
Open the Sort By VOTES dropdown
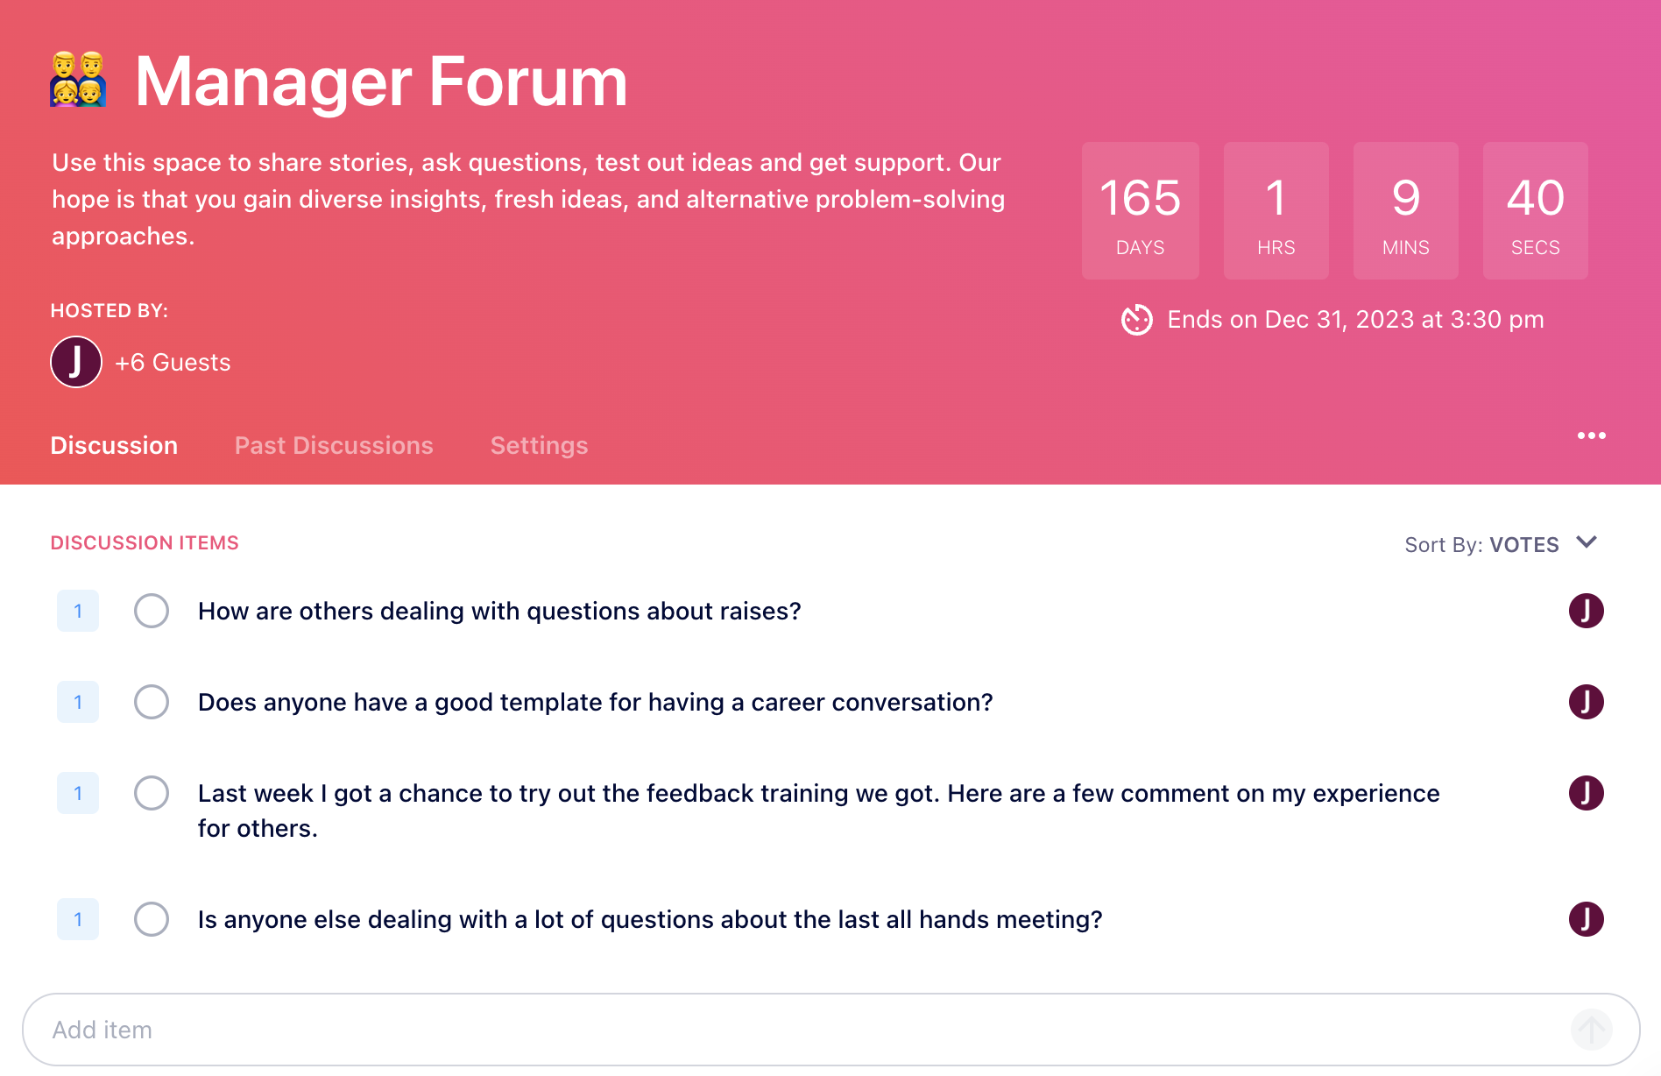[x=1501, y=544]
